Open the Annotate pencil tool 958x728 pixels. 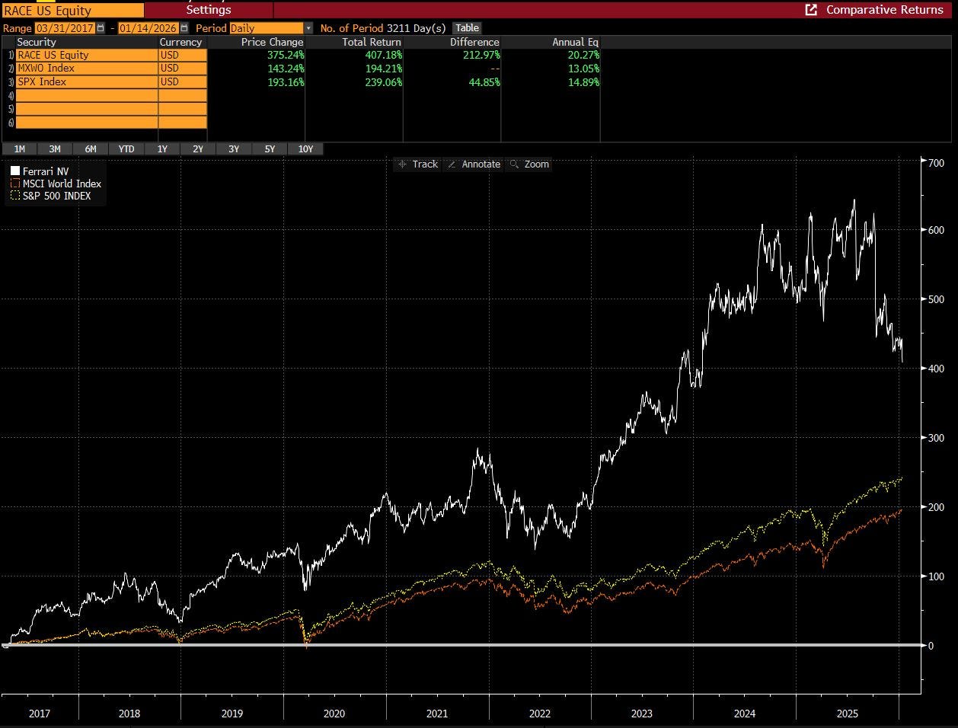pos(474,164)
